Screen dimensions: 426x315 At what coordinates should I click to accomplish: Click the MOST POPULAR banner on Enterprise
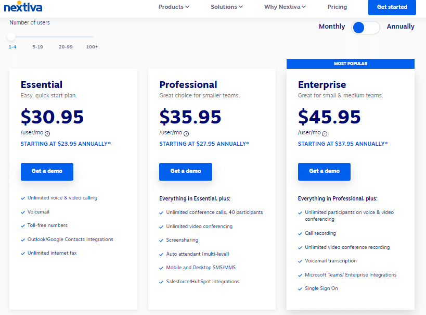pyautogui.click(x=350, y=63)
